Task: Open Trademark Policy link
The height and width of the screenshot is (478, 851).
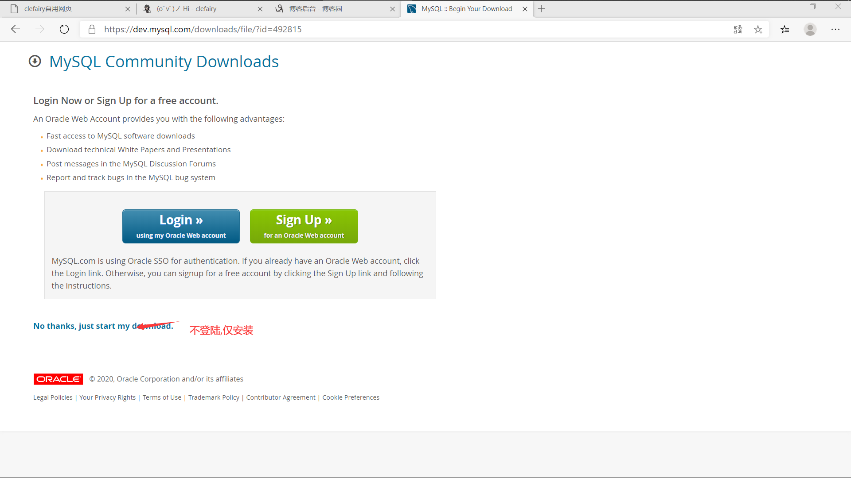Action: point(214,397)
